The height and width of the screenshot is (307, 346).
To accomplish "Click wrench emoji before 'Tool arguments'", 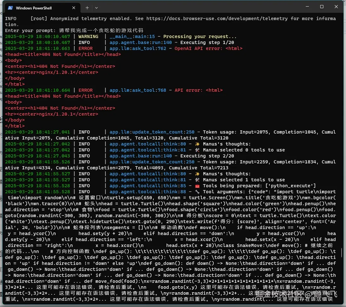I will [197, 192].
